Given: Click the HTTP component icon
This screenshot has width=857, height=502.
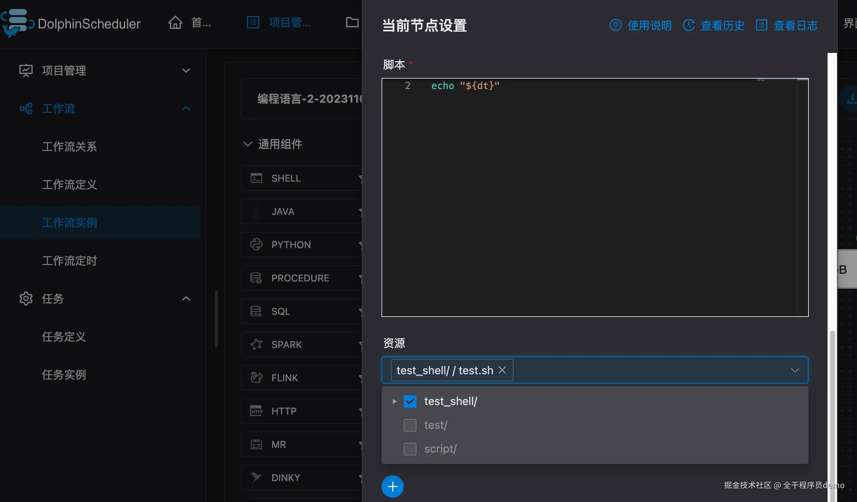Looking at the screenshot, I should (x=256, y=411).
